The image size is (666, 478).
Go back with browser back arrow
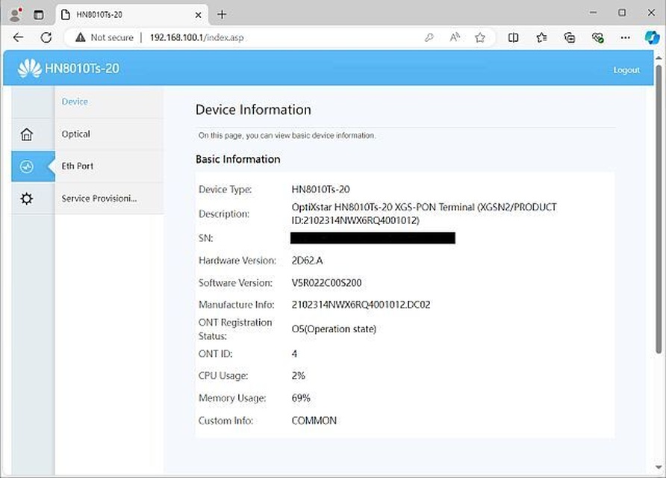point(18,37)
